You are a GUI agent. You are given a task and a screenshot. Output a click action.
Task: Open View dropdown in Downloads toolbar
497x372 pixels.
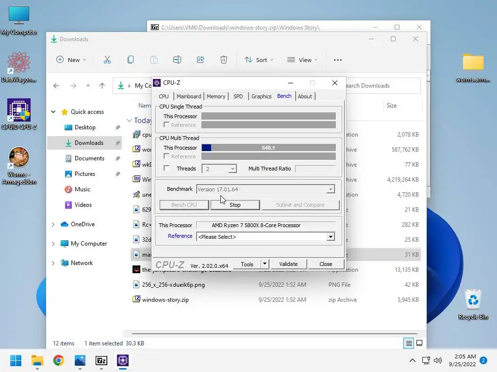302,60
